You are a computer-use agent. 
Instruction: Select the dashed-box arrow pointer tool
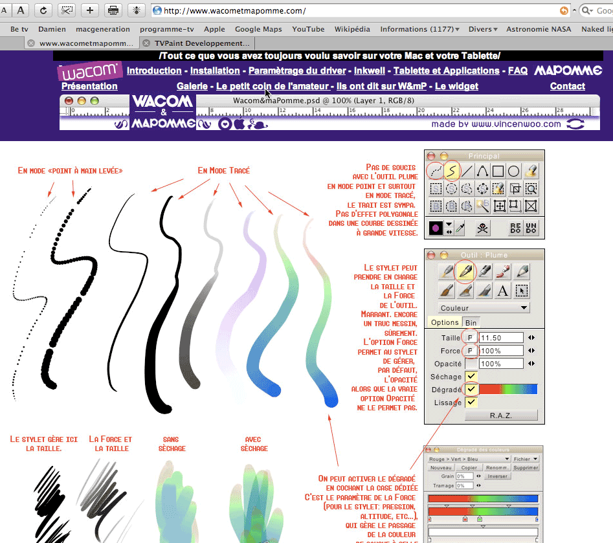(x=522, y=291)
